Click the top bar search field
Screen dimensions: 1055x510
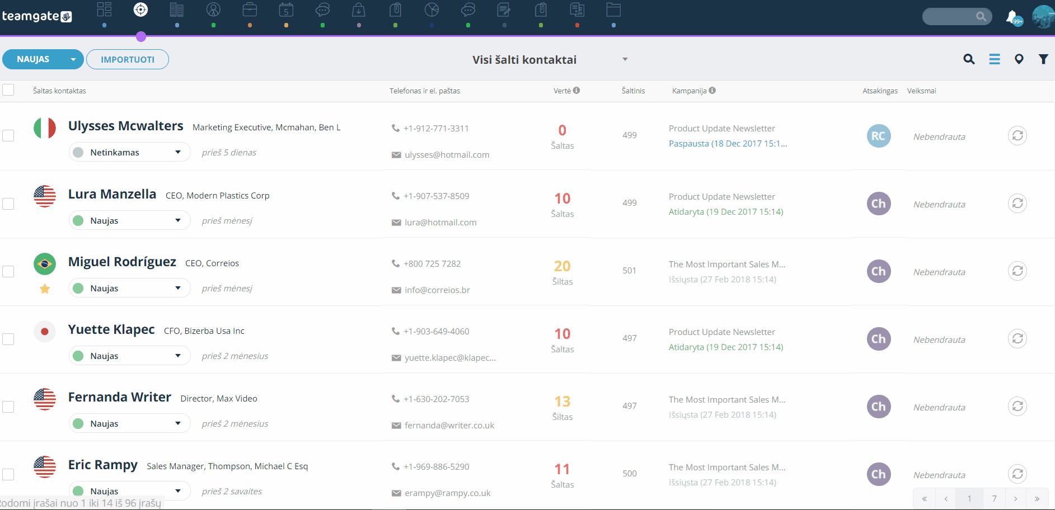point(957,16)
